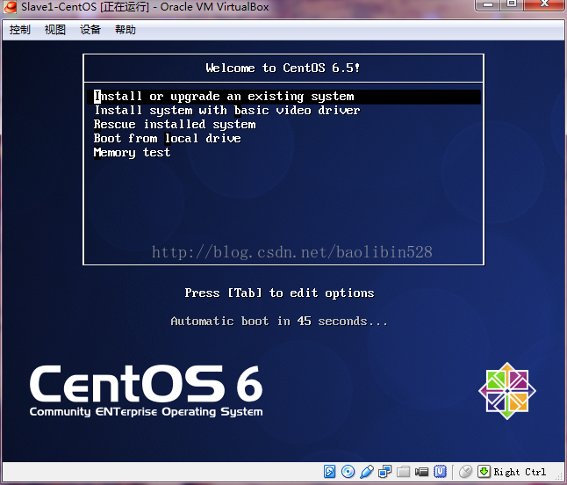Click the green arrow host key icon
This screenshot has height=485, width=567.
pos(484,472)
